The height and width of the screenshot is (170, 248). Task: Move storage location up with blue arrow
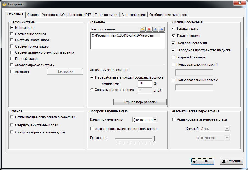coord(155,29)
